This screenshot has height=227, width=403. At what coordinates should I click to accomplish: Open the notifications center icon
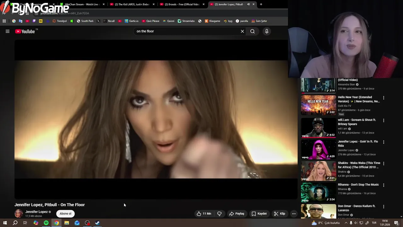coord(396,223)
